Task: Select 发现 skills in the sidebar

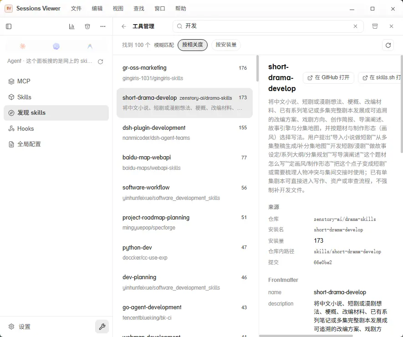Action: (56, 113)
